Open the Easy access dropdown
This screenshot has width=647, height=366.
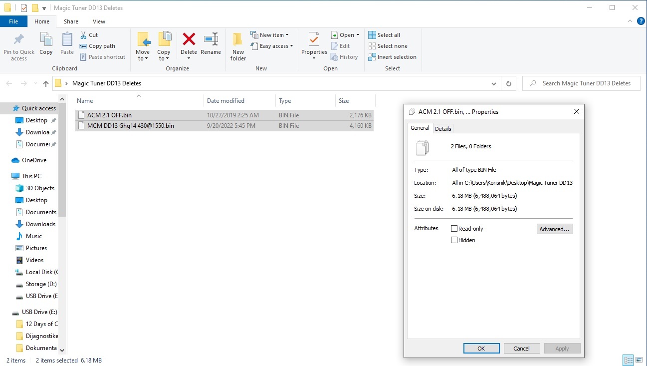click(271, 46)
